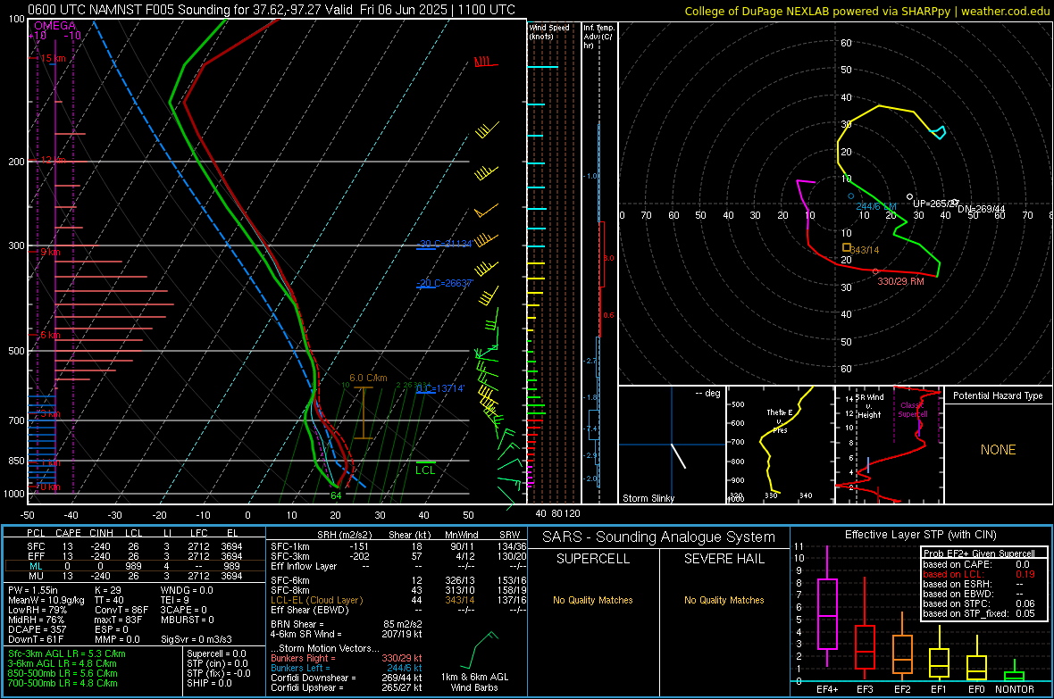The image size is (1054, 699).
Task: Click the Bunkers Left = 244/6 kt line
Action: point(347,668)
